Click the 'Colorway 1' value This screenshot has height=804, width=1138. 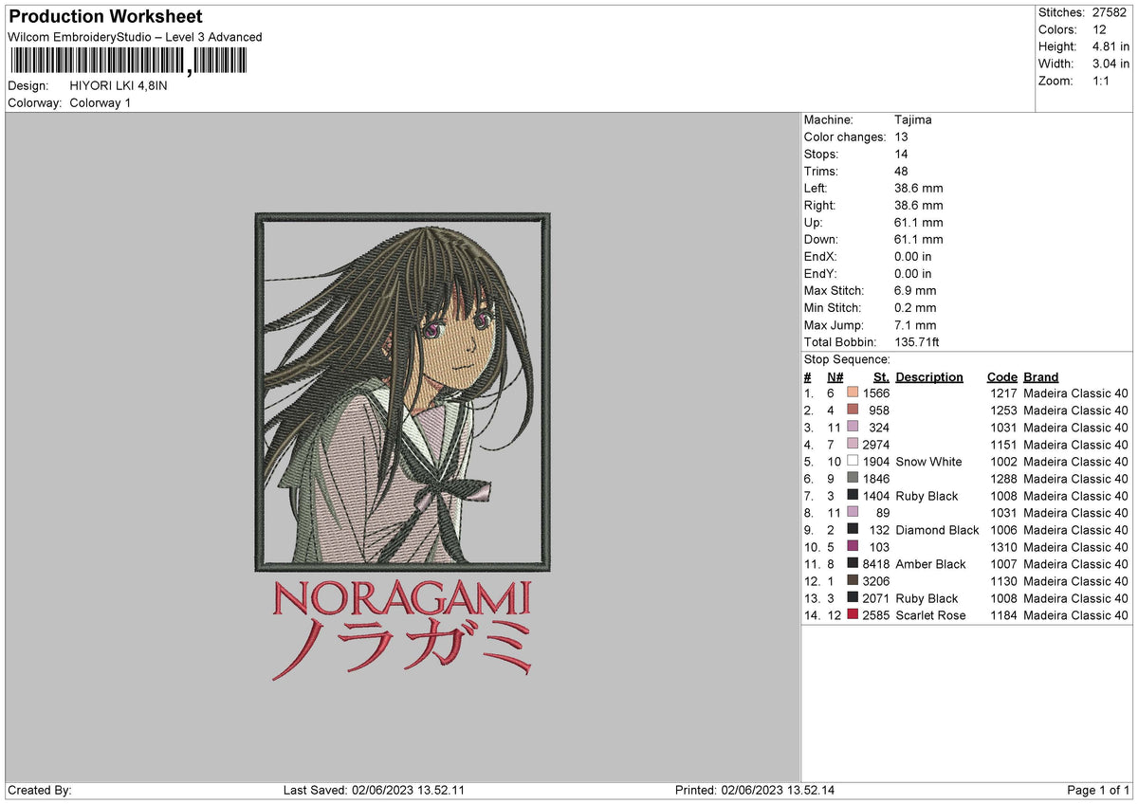101,102
